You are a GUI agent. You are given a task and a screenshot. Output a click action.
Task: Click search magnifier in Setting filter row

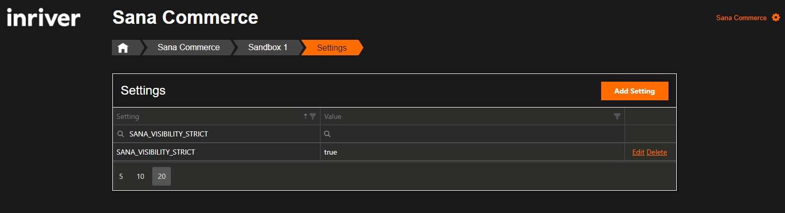point(121,134)
